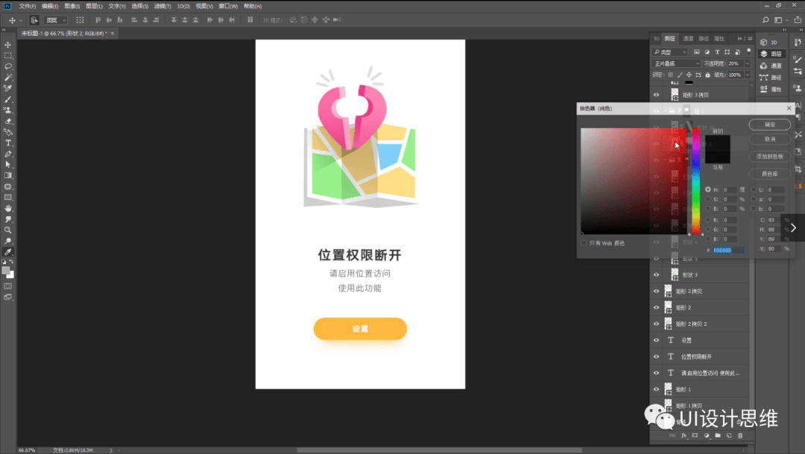Select the H radio button in color picker
This screenshot has height=454, width=805.
coord(708,189)
